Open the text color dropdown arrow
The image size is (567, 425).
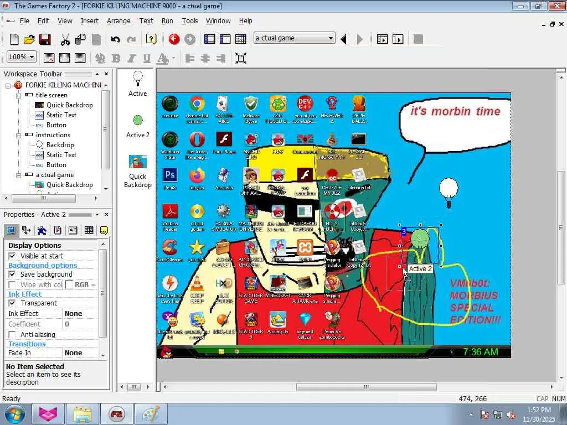(x=173, y=58)
